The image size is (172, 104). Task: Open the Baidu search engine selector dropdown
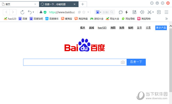(x=98, y=12)
